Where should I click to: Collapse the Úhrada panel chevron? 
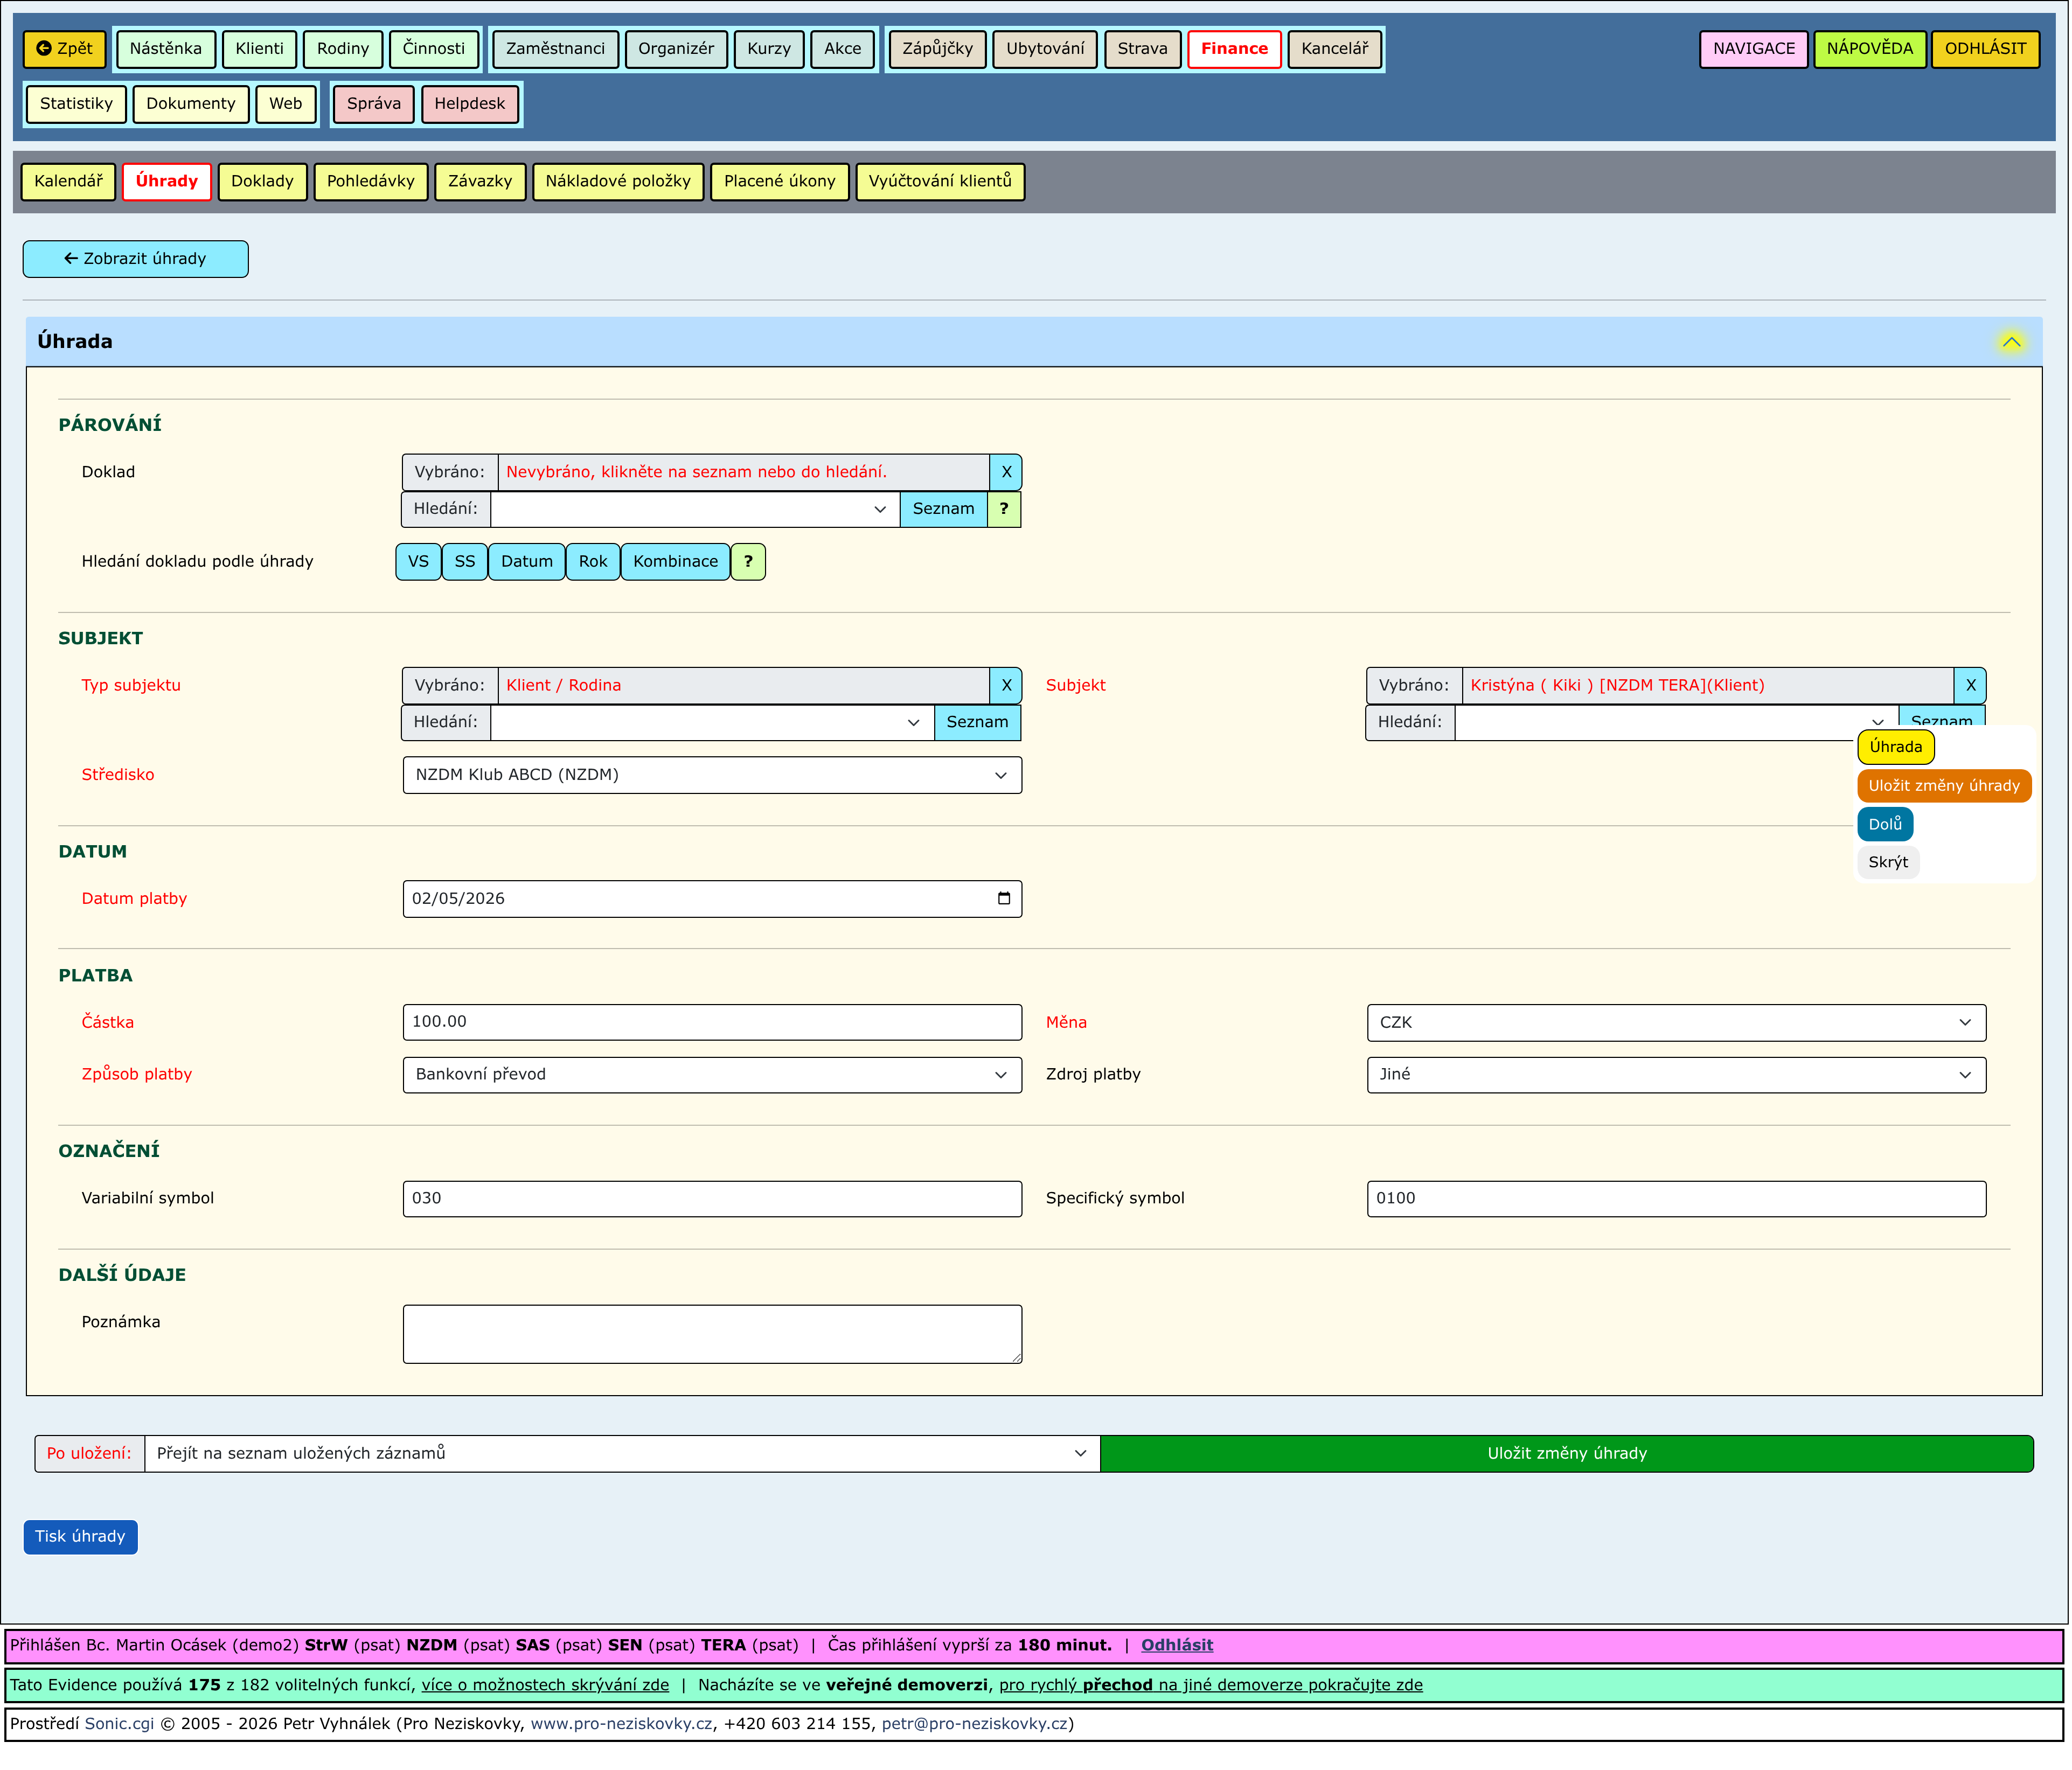[2010, 342]
